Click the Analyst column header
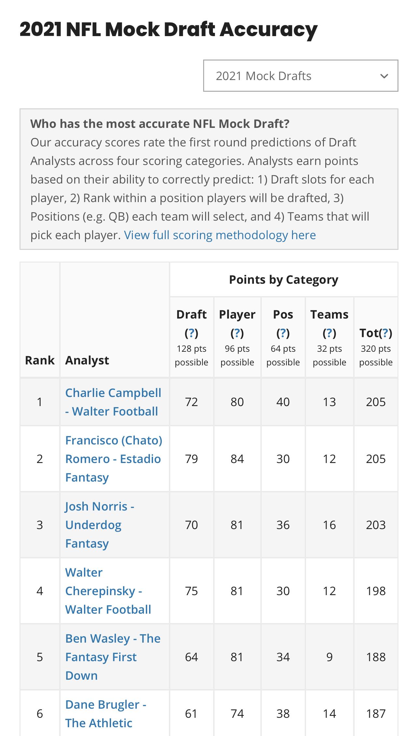 pyautogui.click(x=87, y=360)
